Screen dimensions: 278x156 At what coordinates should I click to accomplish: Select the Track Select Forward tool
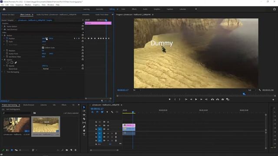[84, 111]
